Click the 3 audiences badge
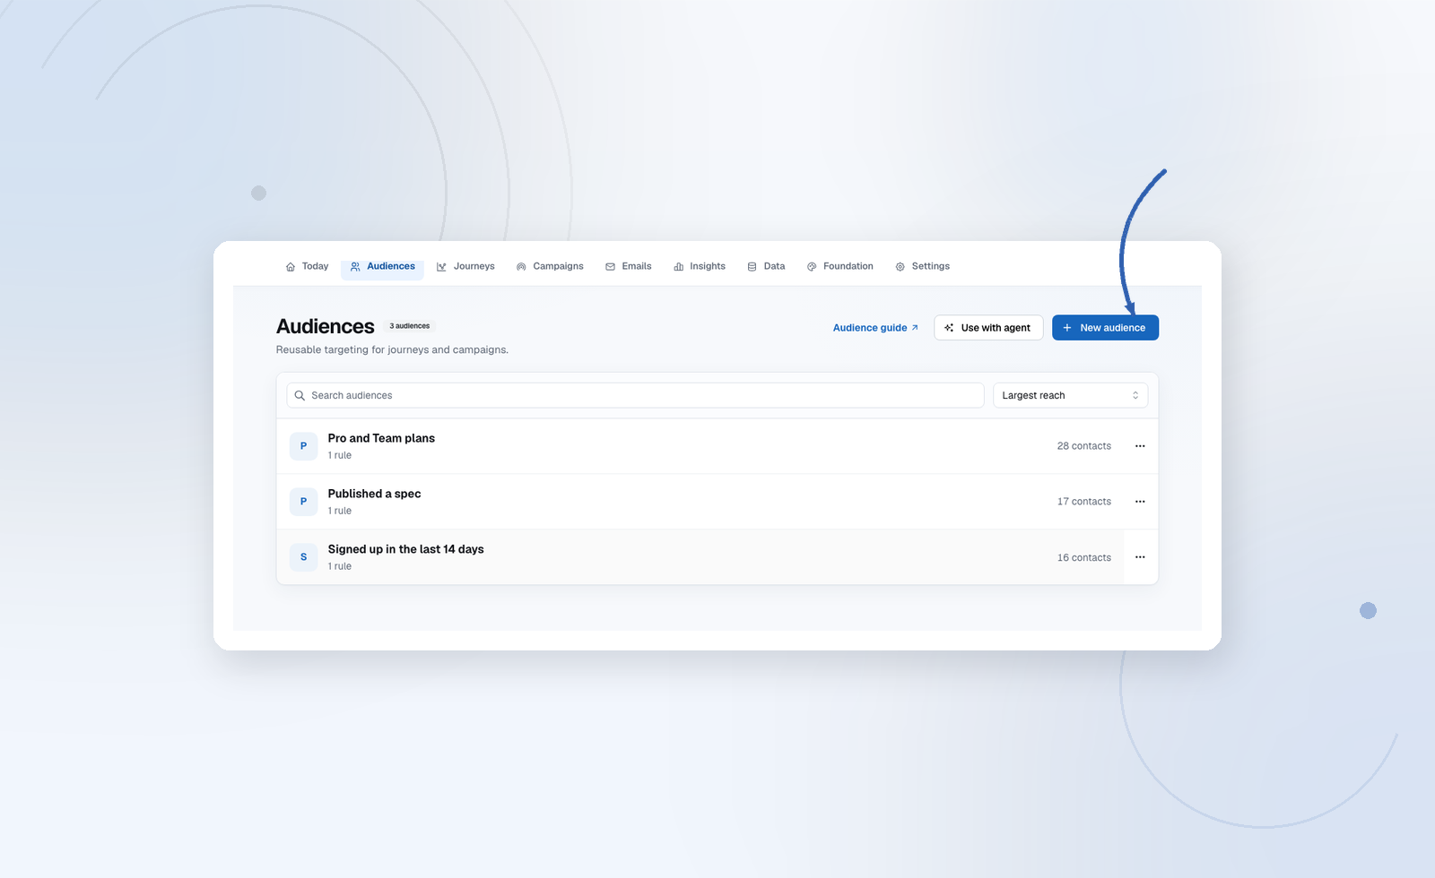 click(409, 326)
